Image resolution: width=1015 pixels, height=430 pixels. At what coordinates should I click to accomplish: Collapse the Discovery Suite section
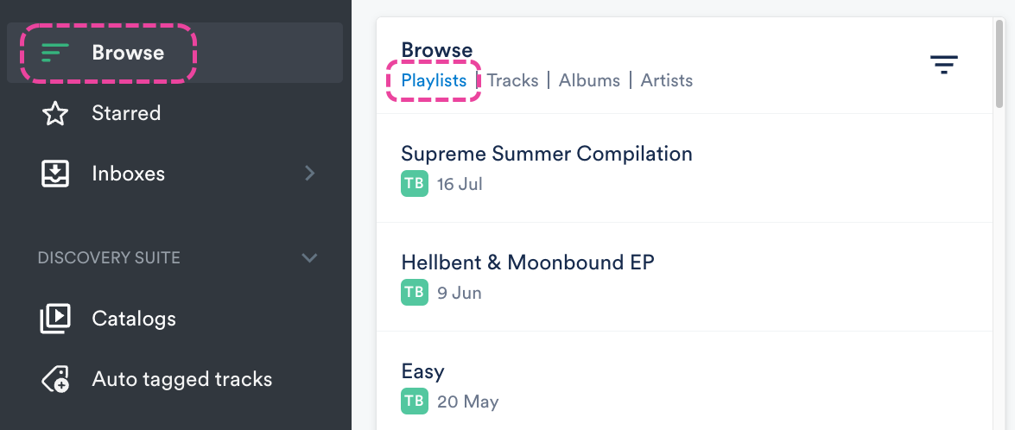click(308, 257)
